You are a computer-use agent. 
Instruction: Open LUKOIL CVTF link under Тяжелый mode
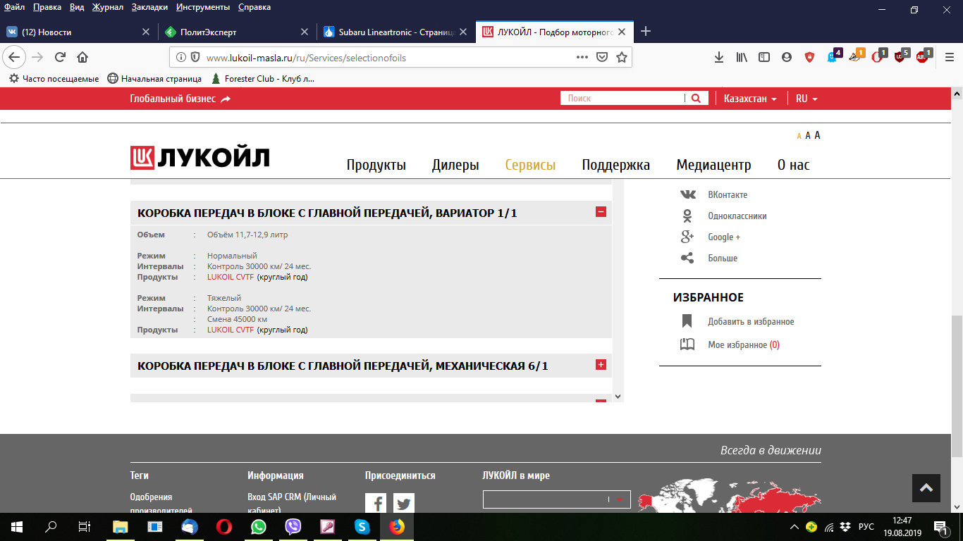click(231, 330)
